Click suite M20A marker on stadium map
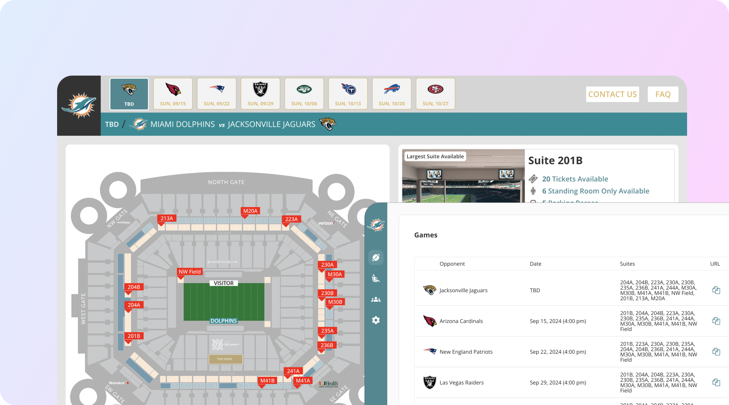729x405 pixels. coord(250,211)
